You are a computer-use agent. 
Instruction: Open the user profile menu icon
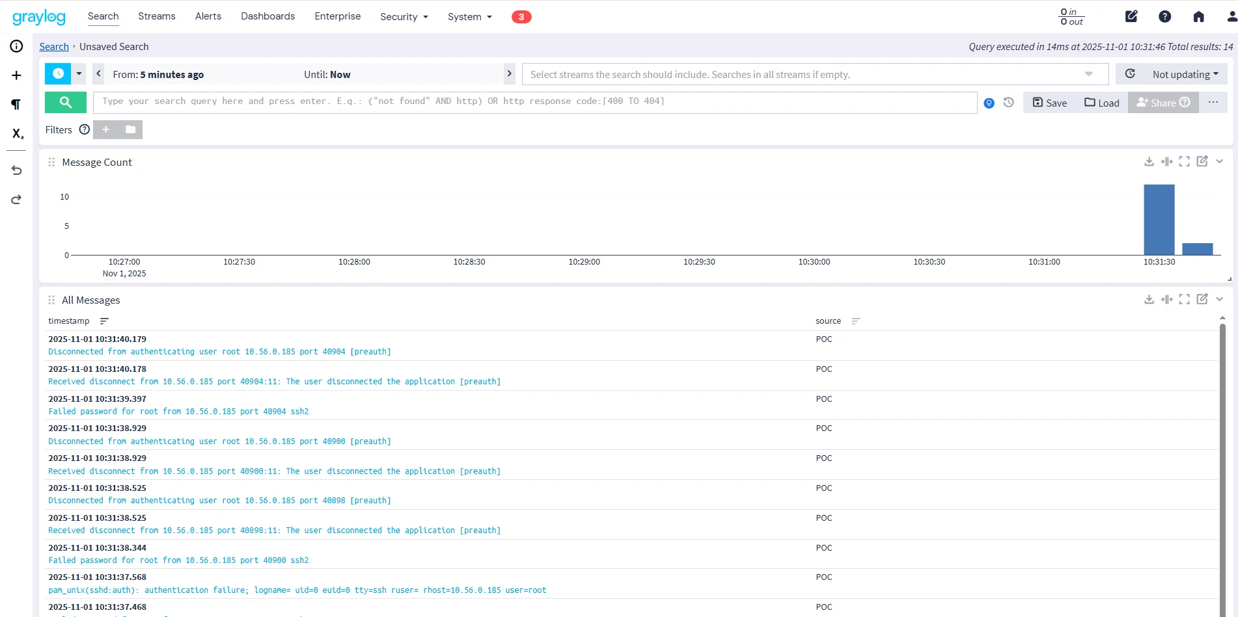1231,16
